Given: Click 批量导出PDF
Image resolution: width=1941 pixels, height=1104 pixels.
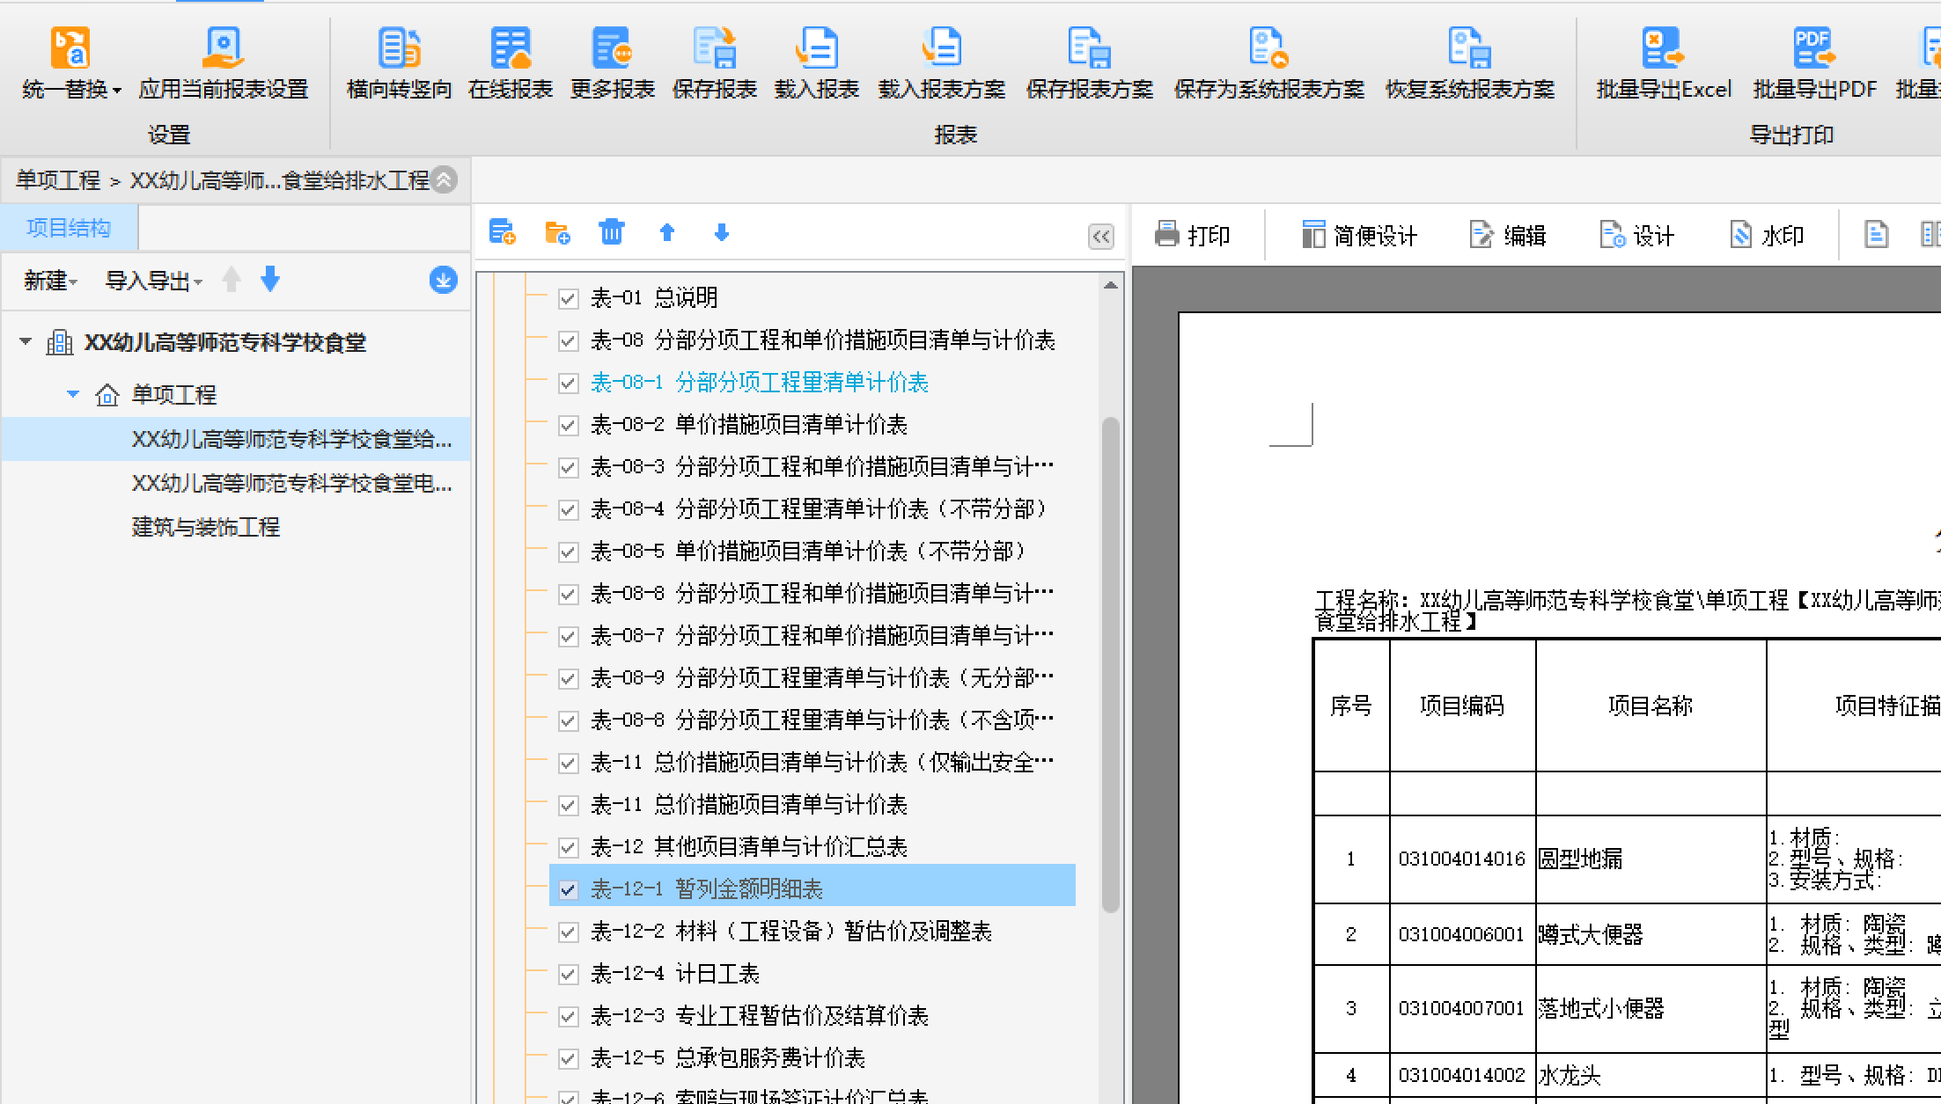Looking at the screenshot, I should [x=1815, y=62].
